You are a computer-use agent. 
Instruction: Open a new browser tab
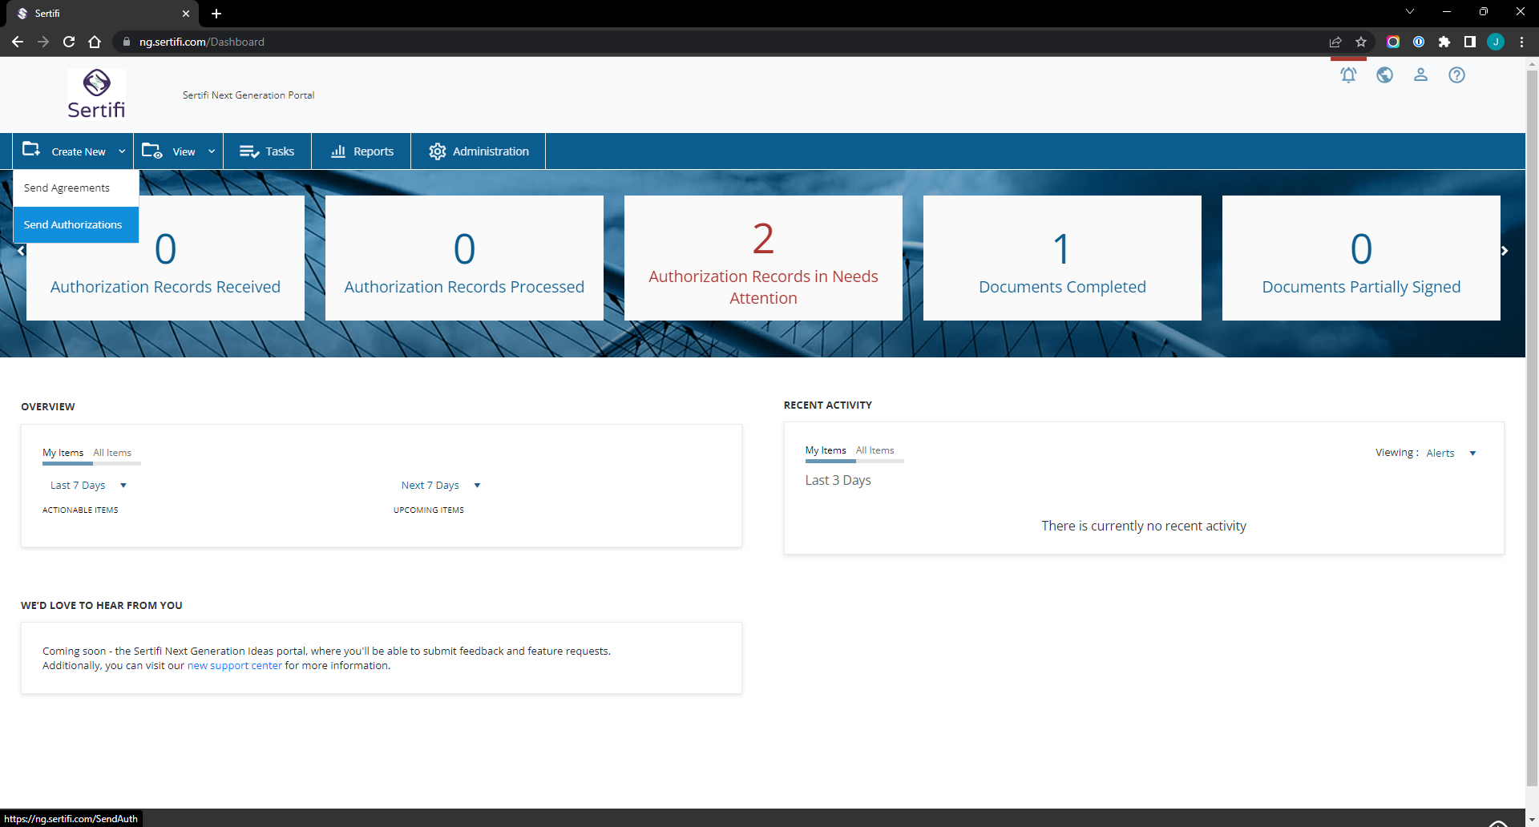(216, 14)
